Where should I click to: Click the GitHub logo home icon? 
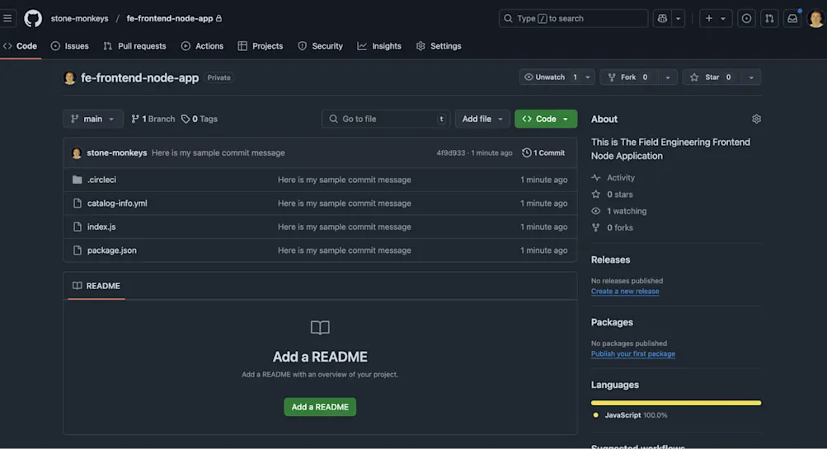[33, 18]
